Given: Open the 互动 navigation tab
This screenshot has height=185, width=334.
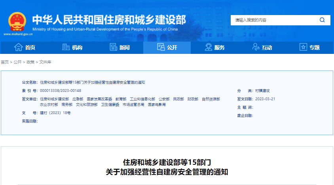Looking at the screenshot, I should click(x=262, y=48).
